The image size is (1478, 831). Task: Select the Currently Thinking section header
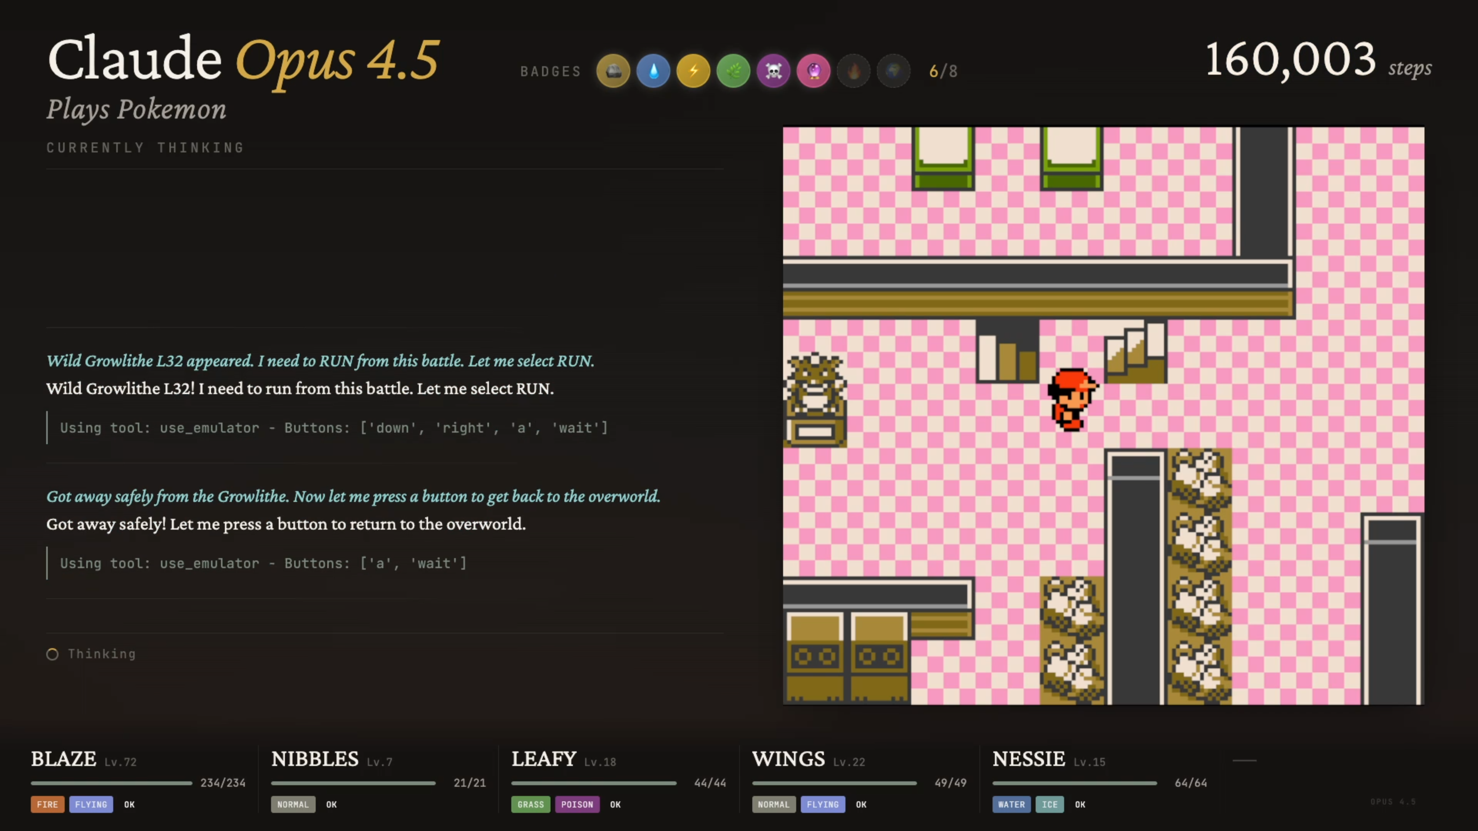pos(145,148)
